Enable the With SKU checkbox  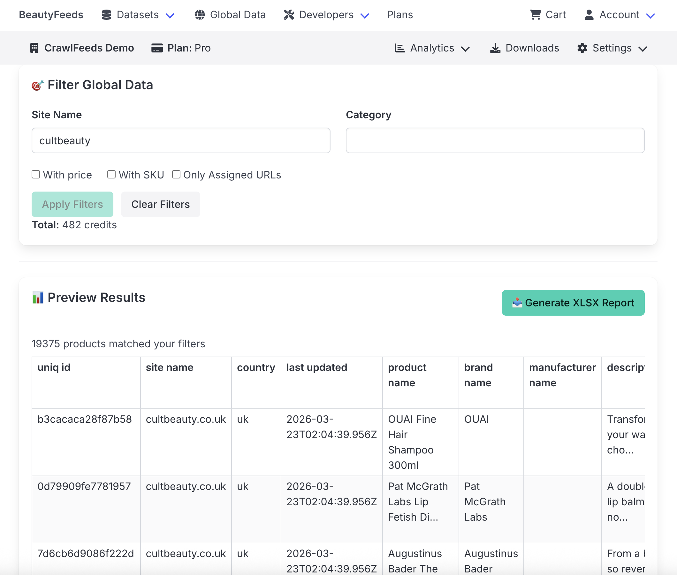111,174
